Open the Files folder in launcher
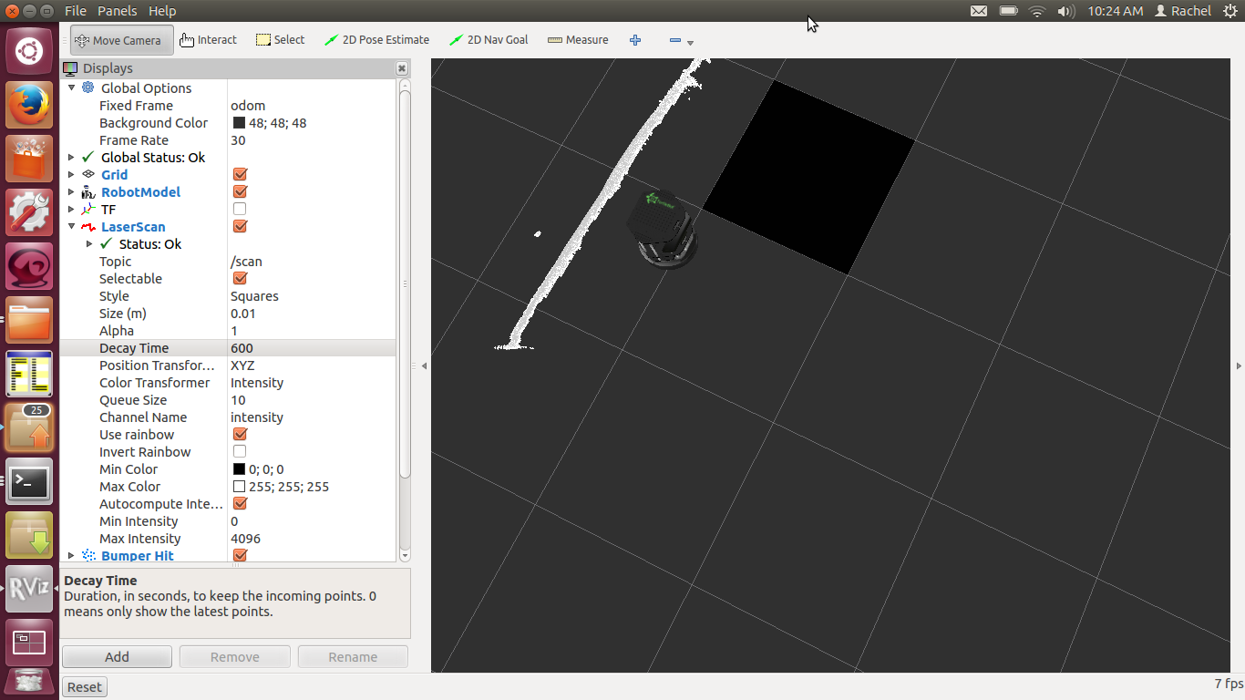This screenshot has width=1245, height=700. (x=29, y=320)
